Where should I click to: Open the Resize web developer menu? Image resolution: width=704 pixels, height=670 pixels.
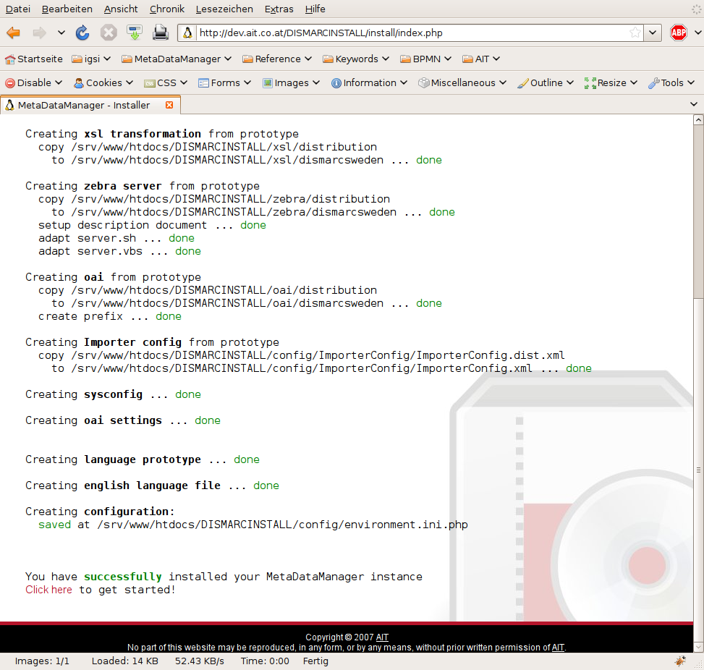611,82
